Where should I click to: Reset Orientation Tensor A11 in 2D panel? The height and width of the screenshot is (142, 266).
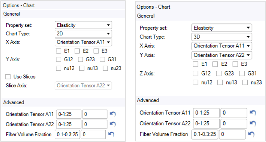point(113,114)
